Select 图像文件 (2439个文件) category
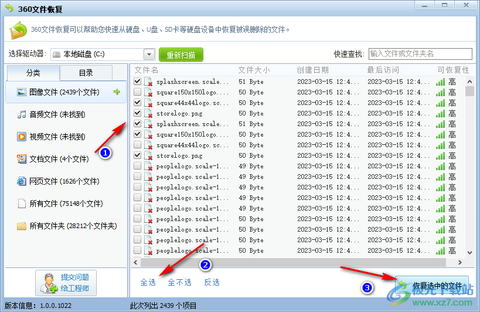Viewport: 480px width, 312px height. tap(66, 92)
